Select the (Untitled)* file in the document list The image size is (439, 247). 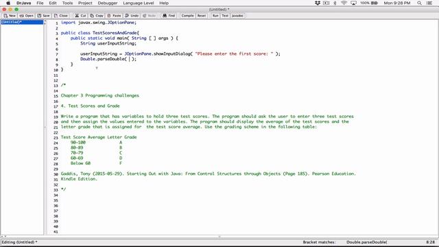coord(22,22)
